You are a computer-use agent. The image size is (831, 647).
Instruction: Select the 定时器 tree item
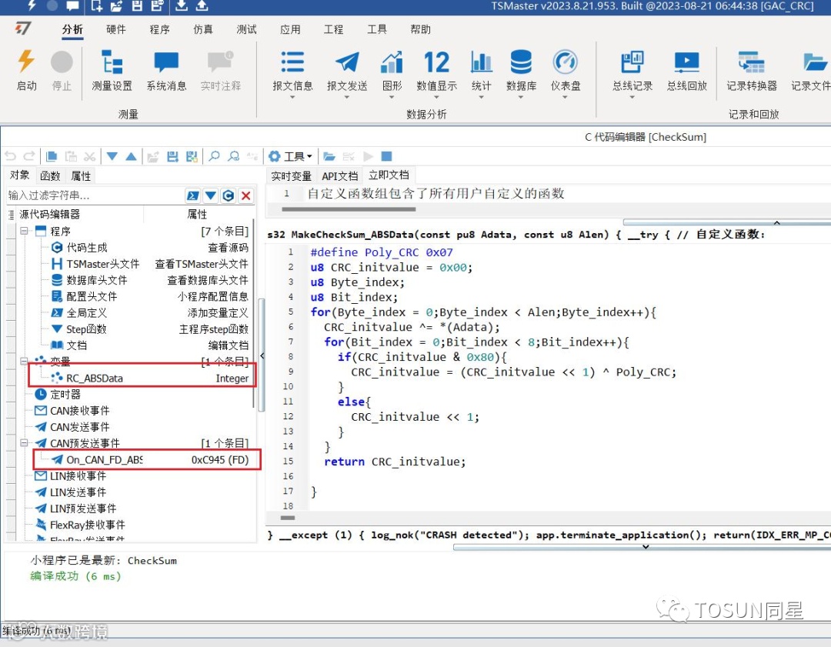(x=65, y=394)
